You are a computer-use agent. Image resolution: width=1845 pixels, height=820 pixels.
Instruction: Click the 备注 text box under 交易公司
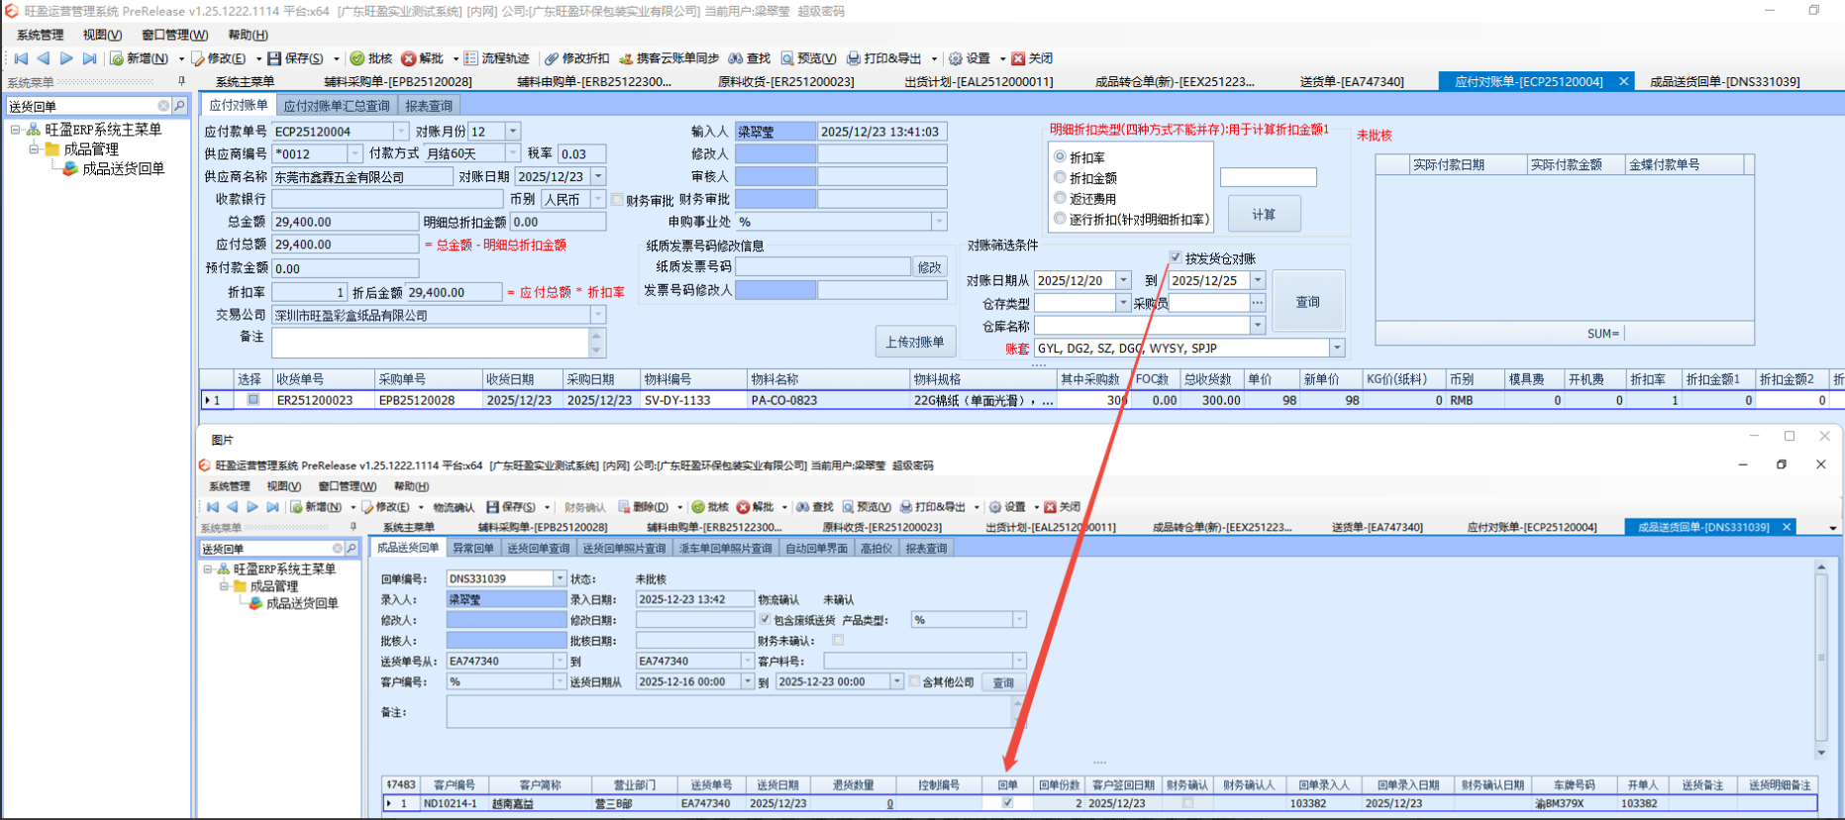click(x=431, y=343)
